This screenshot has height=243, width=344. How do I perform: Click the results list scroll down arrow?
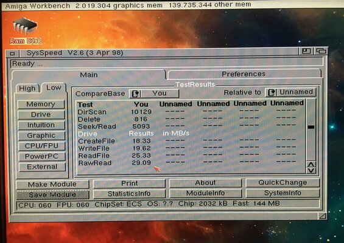pyautogui.click(x=311, y=170)
